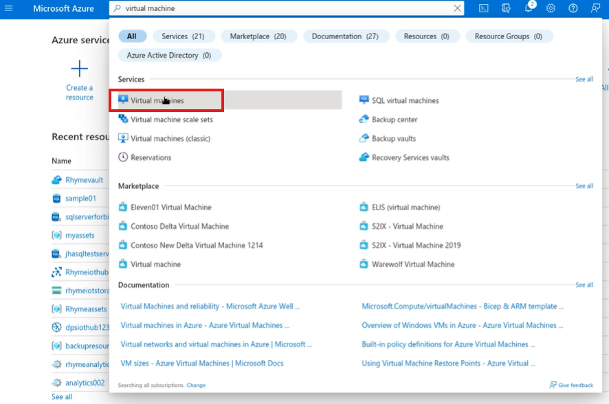Open sample01 recent resource
This screenshot has height=404, width=609.
pos(80,199)
